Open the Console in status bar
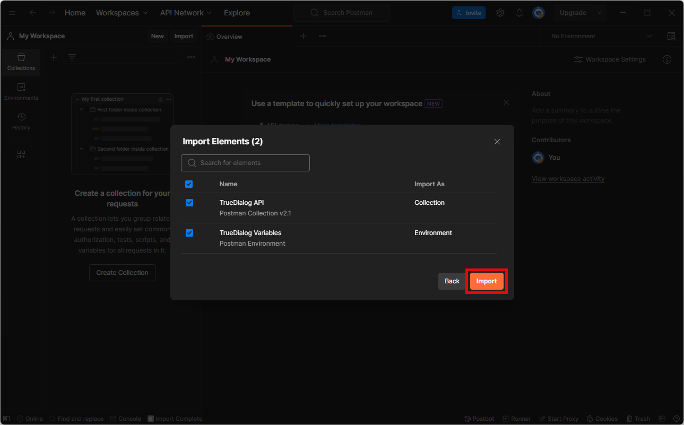This screenshot has width=684, height=425. (126, 419)
